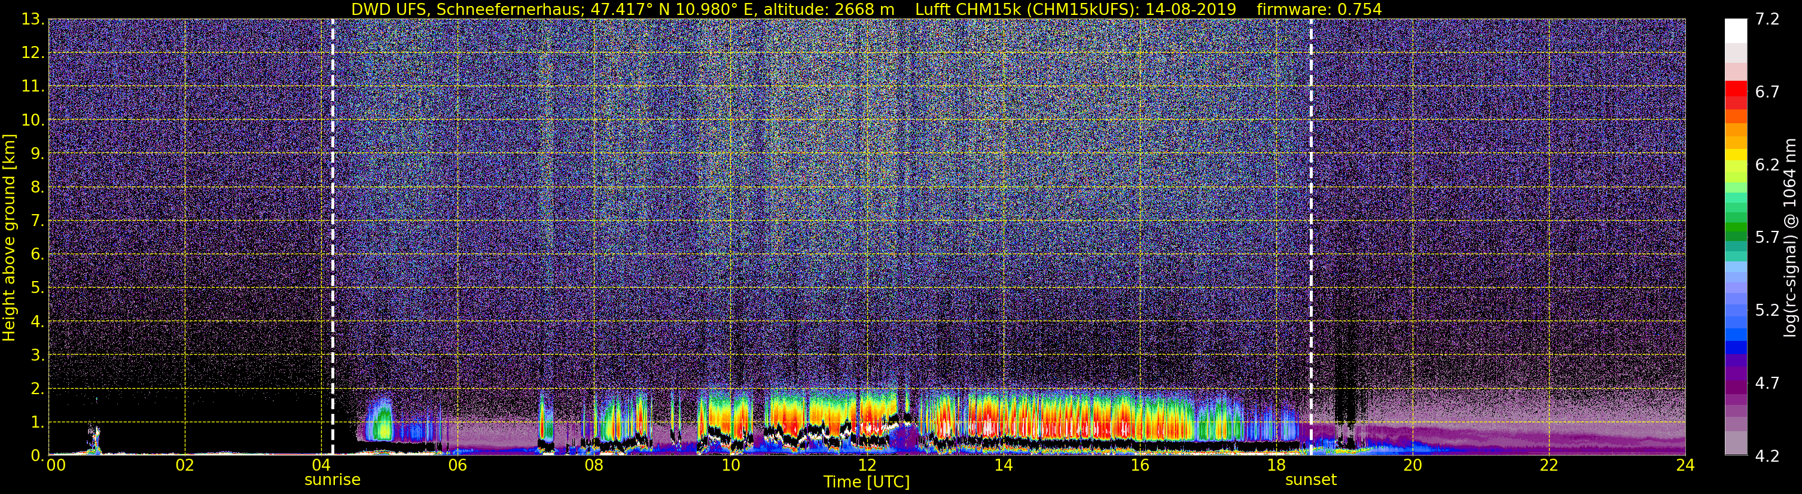Image resolution: width=1802 pixels, height=494 pixels.
Task: Click the yellow segment of the colorbar
Action: coord(1736,155)
